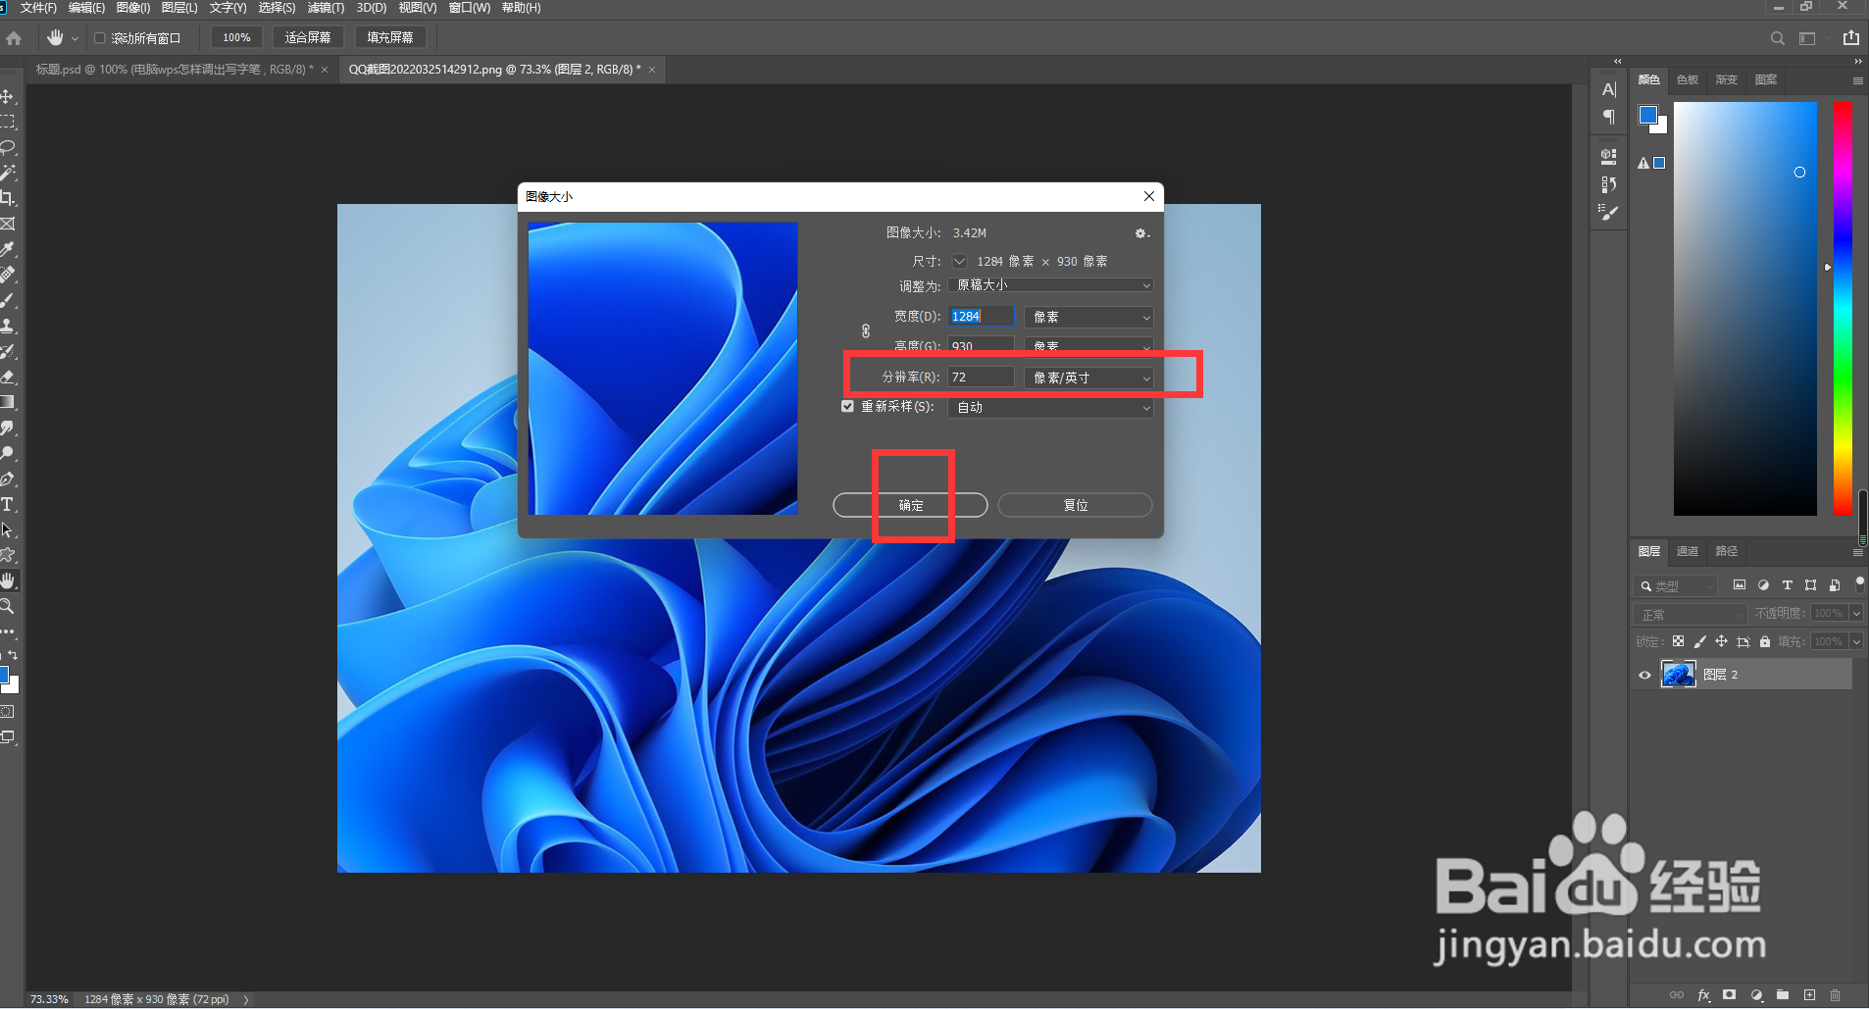The image size is (1869, 1009).
Task: Open the blend mode 正常 dropdown
Action: tap(1691, 614)
